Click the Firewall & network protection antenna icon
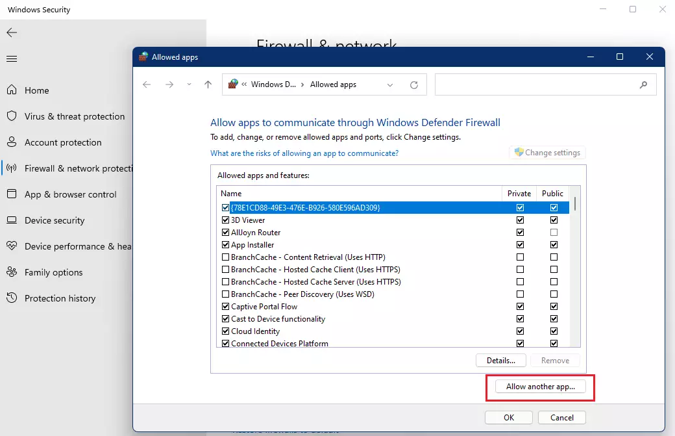Screen dimensions: 675x436 (12, 168)
